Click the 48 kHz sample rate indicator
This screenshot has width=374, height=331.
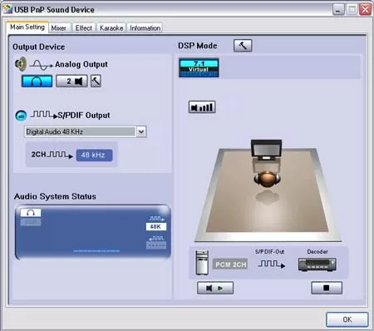pyautogui.click(x=94, y=156)
